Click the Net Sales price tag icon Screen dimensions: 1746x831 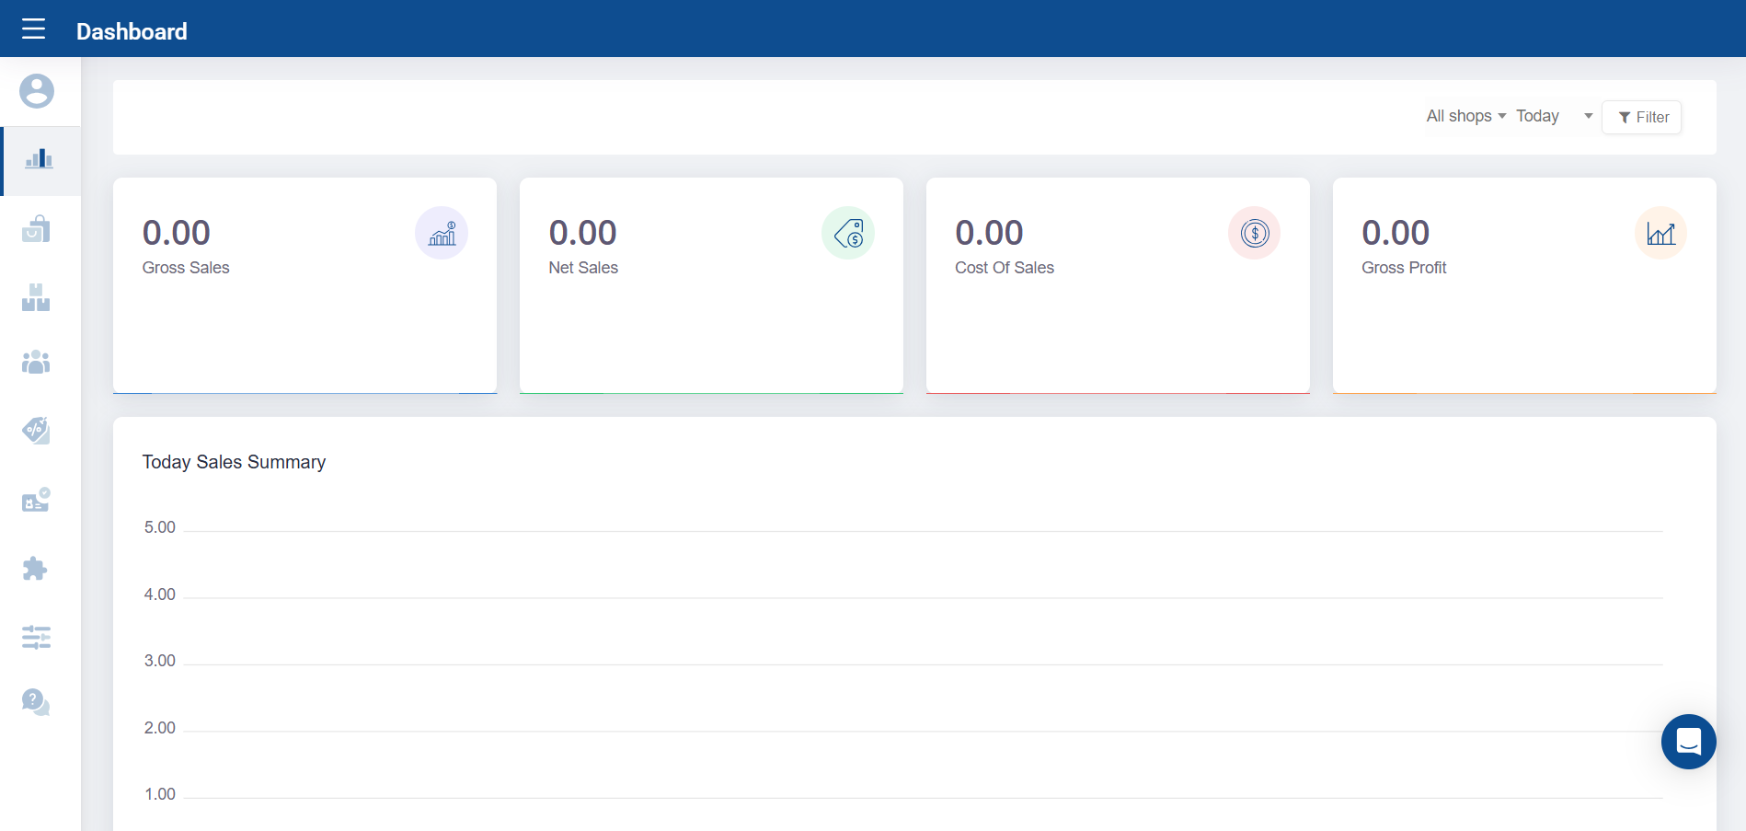[848, 234]
